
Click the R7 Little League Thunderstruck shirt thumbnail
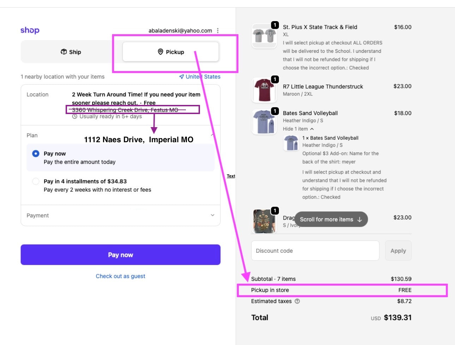click(264, 90)
